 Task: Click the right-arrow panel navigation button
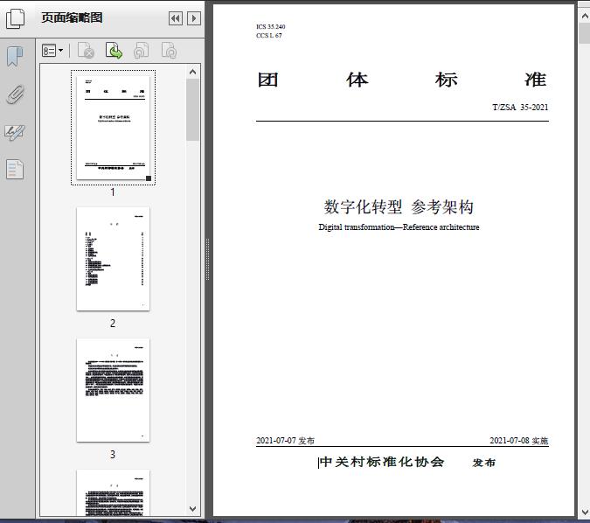click(x=194, y=18)
